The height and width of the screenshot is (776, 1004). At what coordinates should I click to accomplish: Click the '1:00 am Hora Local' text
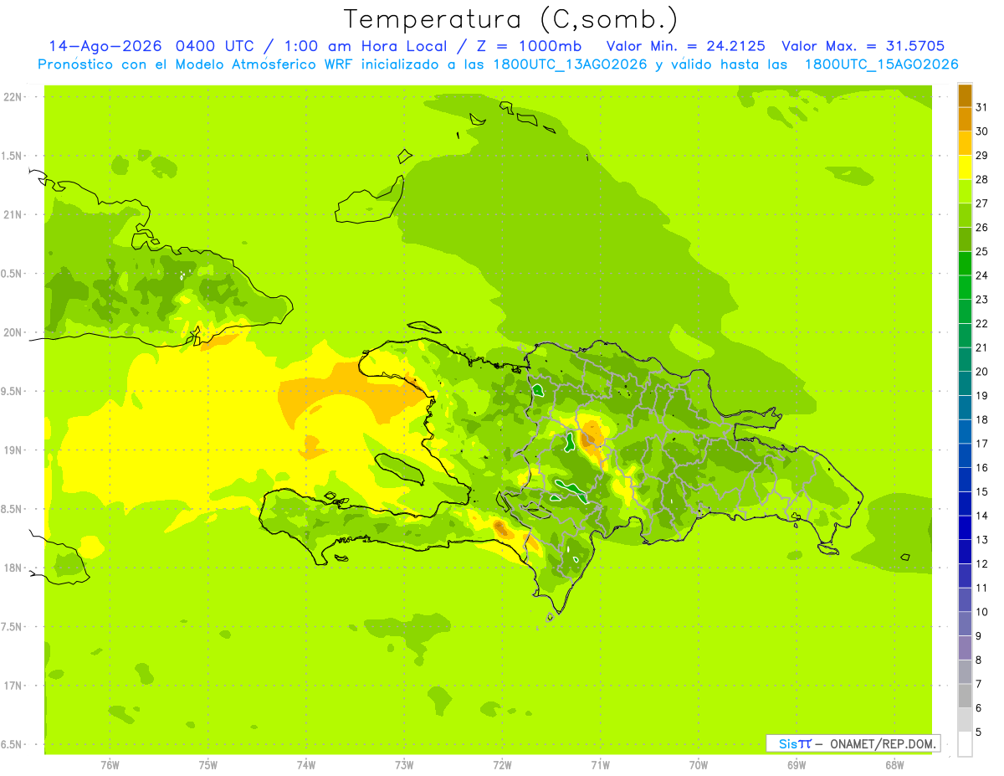pyautogui.click(x=366, y=46)
